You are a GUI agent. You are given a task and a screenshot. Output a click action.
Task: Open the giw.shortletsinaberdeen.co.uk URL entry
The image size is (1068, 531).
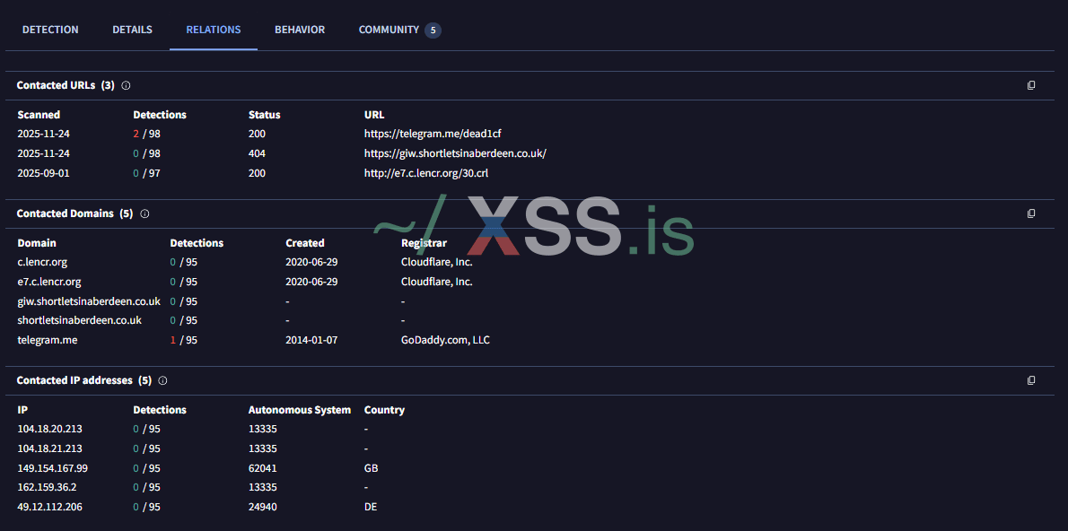click(x=455, y=154)
